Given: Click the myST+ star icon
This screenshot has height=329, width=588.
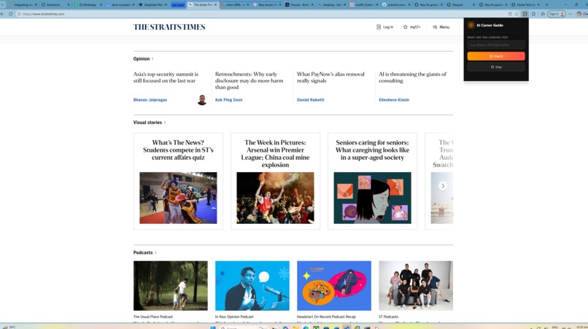Looking at the screenshot, I should point(405,27).
